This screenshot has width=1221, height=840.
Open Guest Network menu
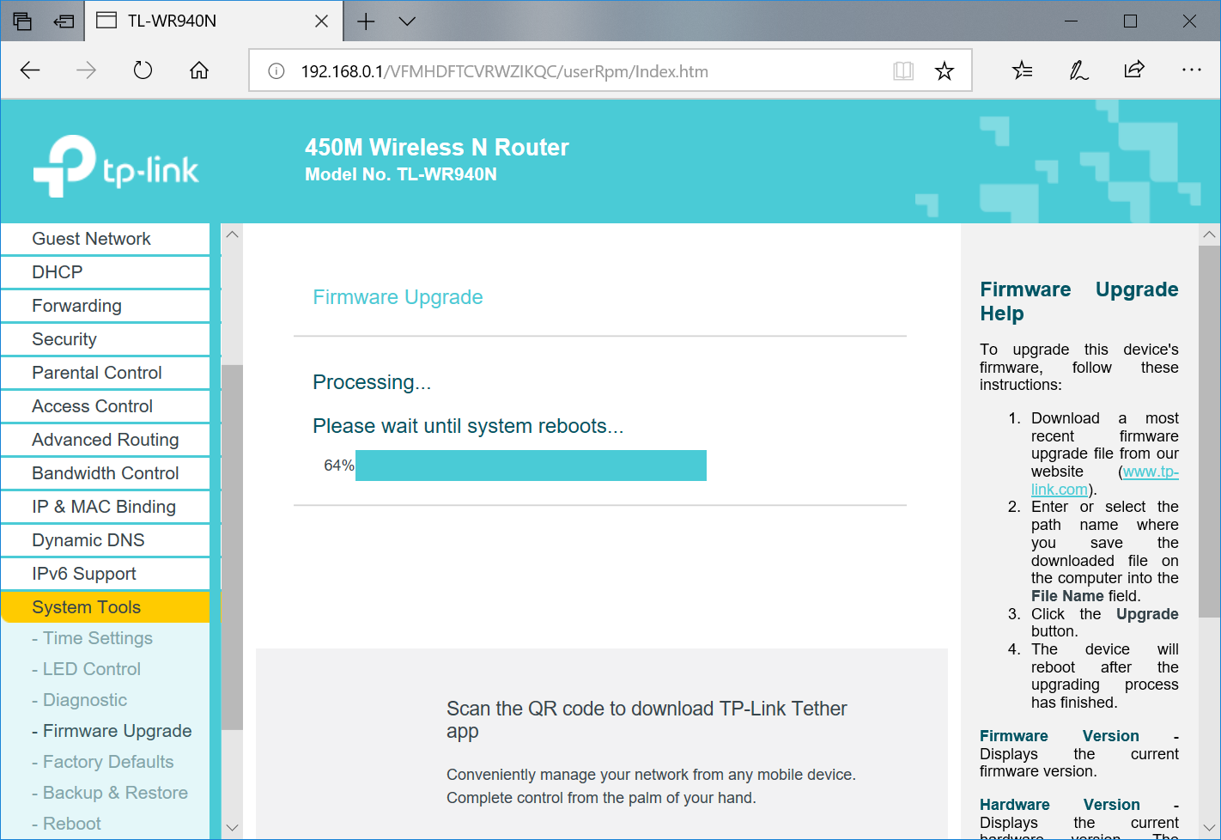[x=105, y=239]
